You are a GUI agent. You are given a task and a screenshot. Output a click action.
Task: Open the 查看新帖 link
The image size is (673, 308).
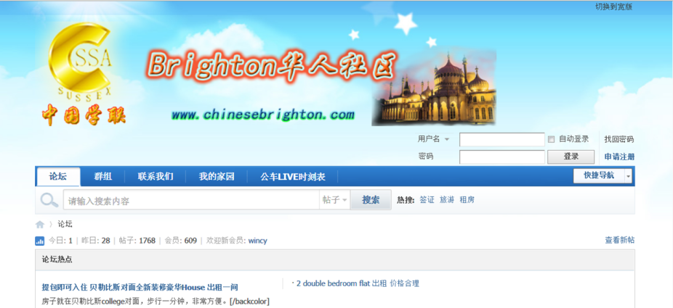coord(619,241)
